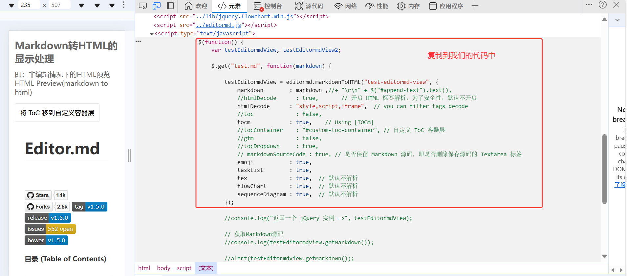627x276 pixels.
Task: Open the 欢迎 welcome tab
Action: (196, 6)
